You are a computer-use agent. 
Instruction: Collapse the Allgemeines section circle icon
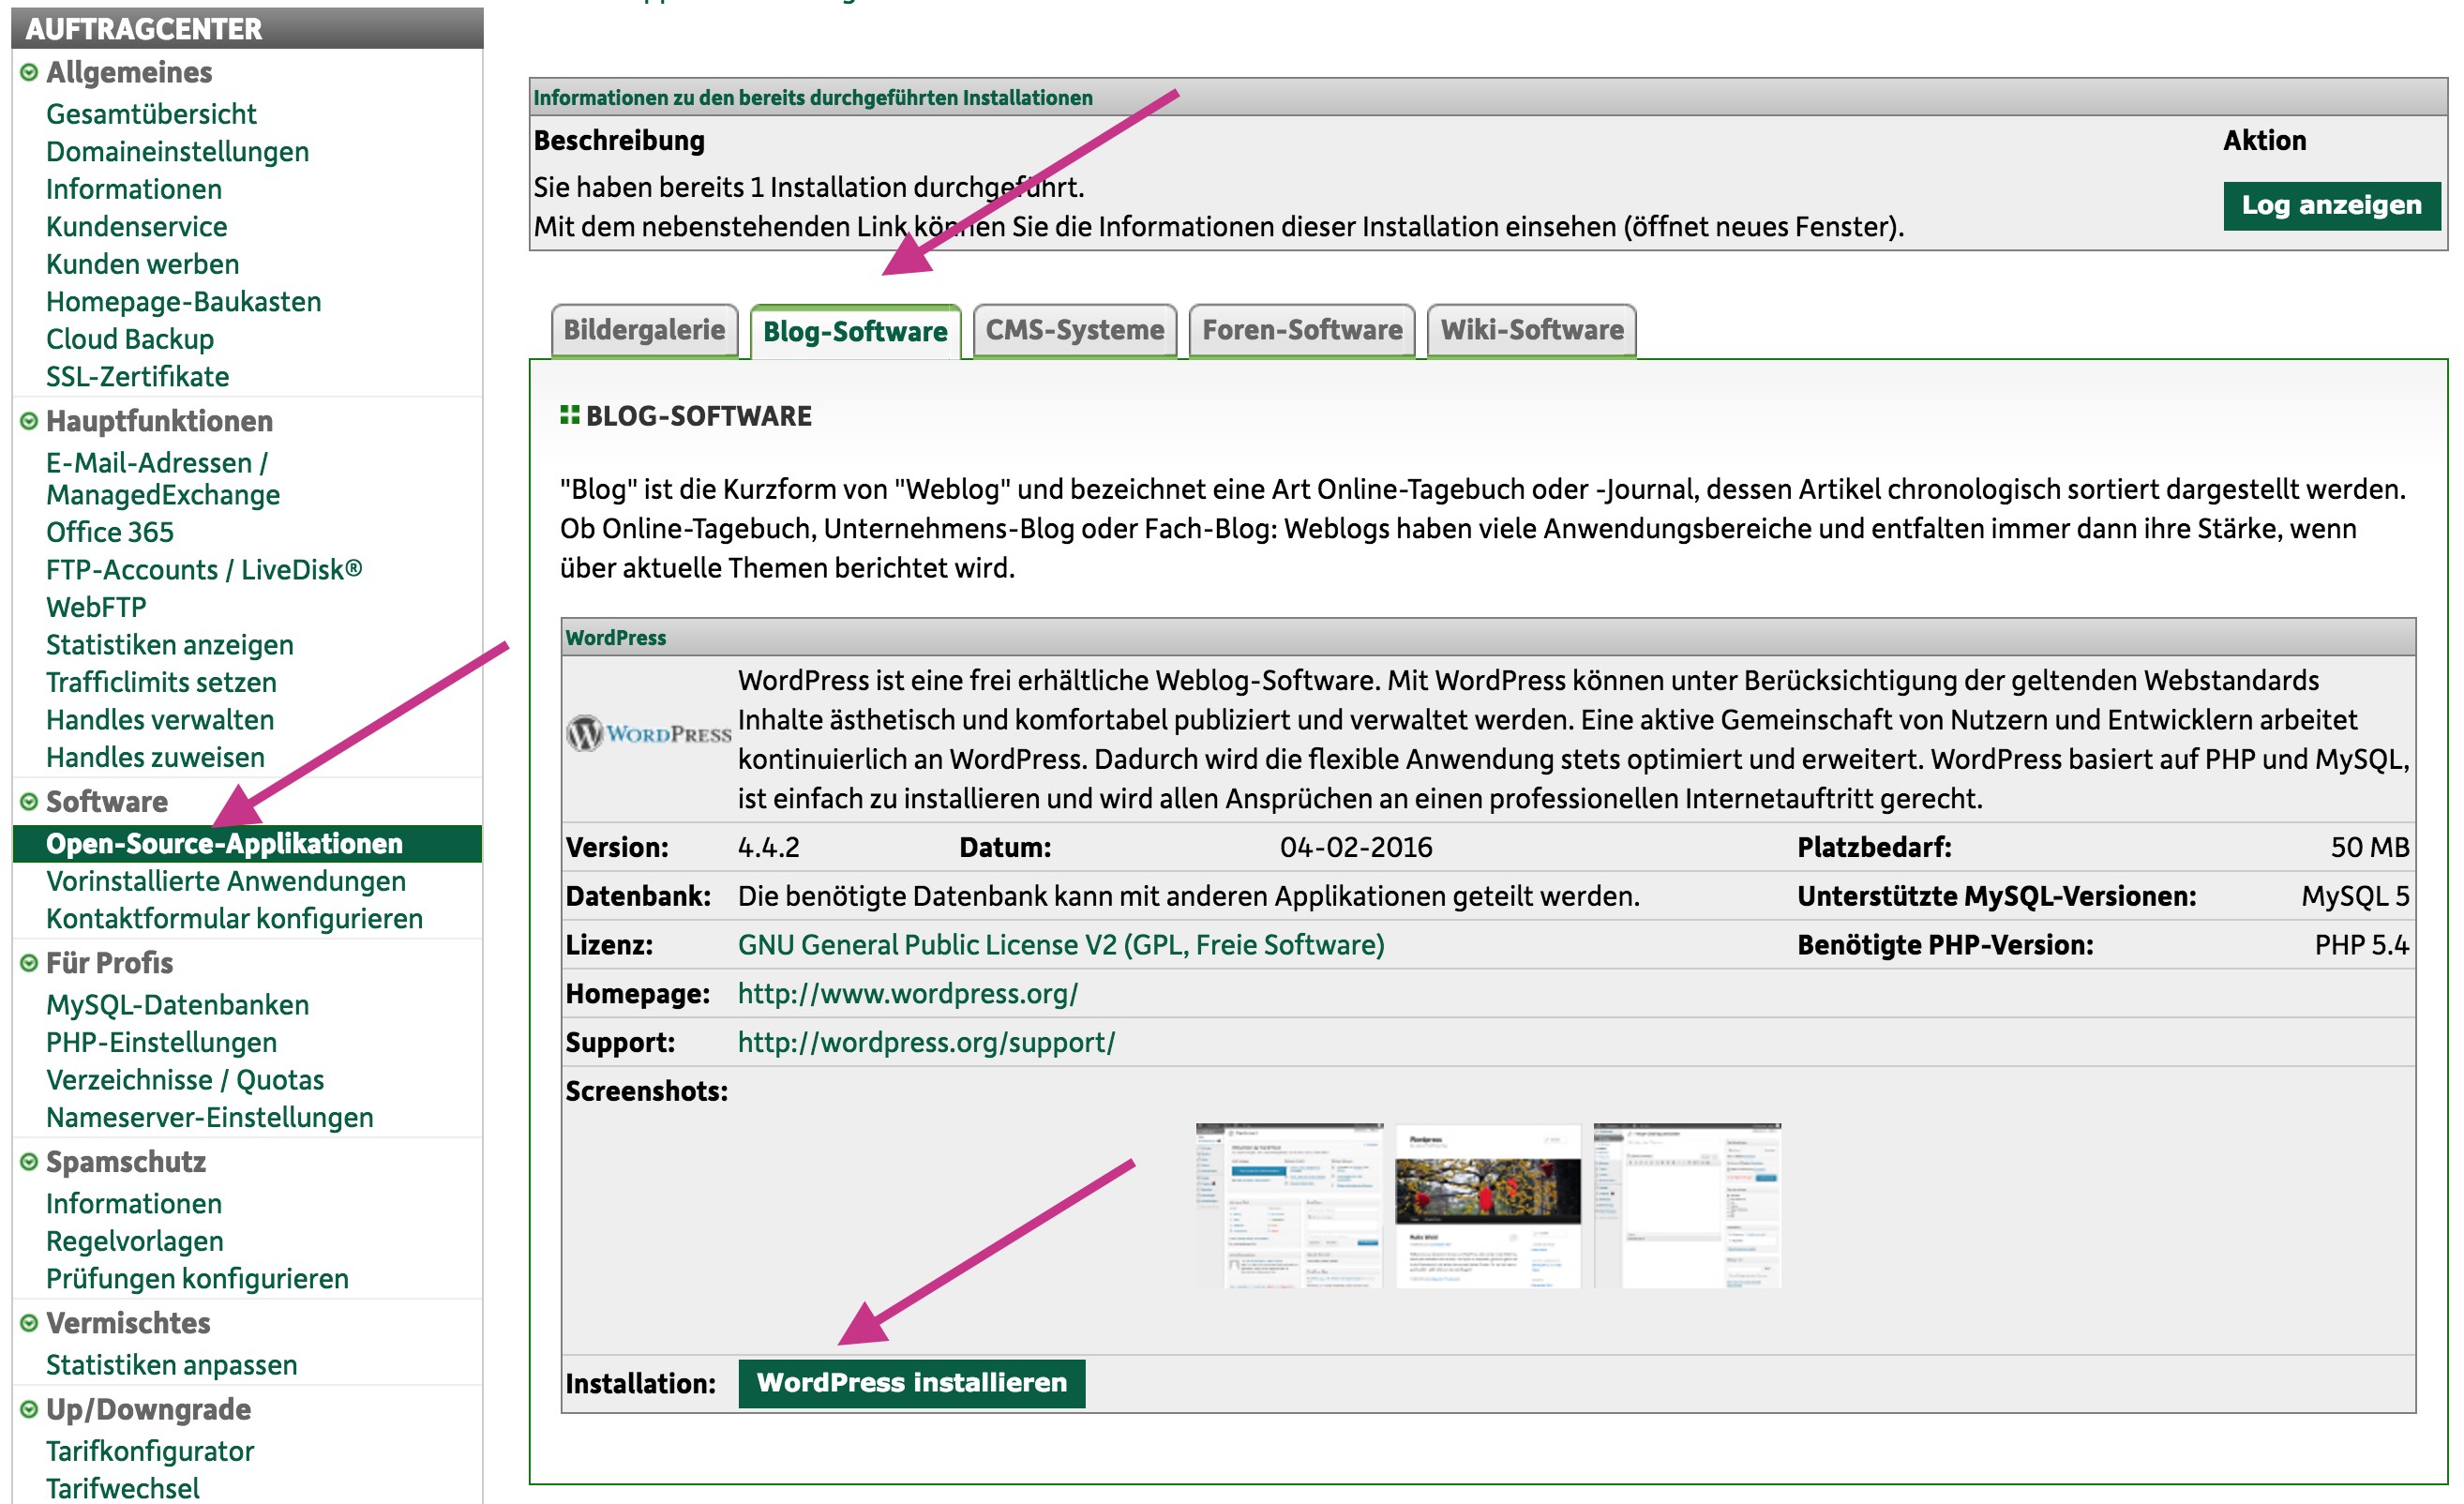[29, 73]
